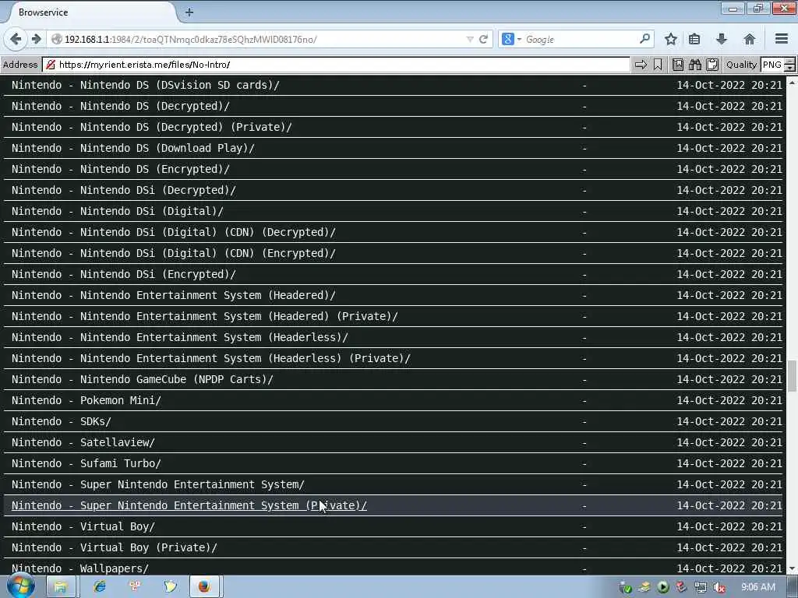Open Nintendo Virtual Boy (Private) folder
This screenshot has height=598, width=798.
pyautogui.click(x=115, y=547)
